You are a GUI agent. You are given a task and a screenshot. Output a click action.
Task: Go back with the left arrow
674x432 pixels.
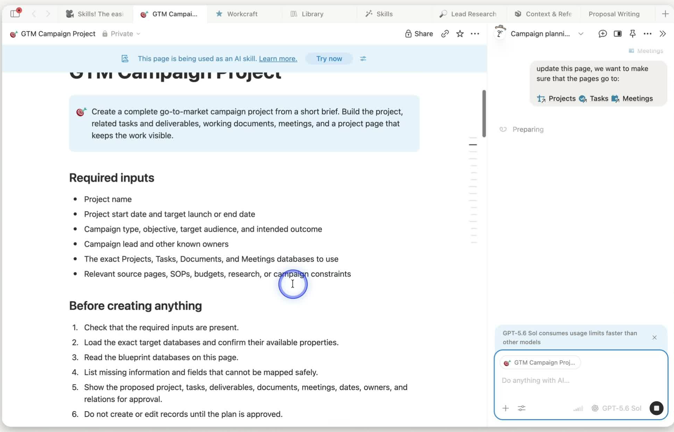[x=34, y=14]
